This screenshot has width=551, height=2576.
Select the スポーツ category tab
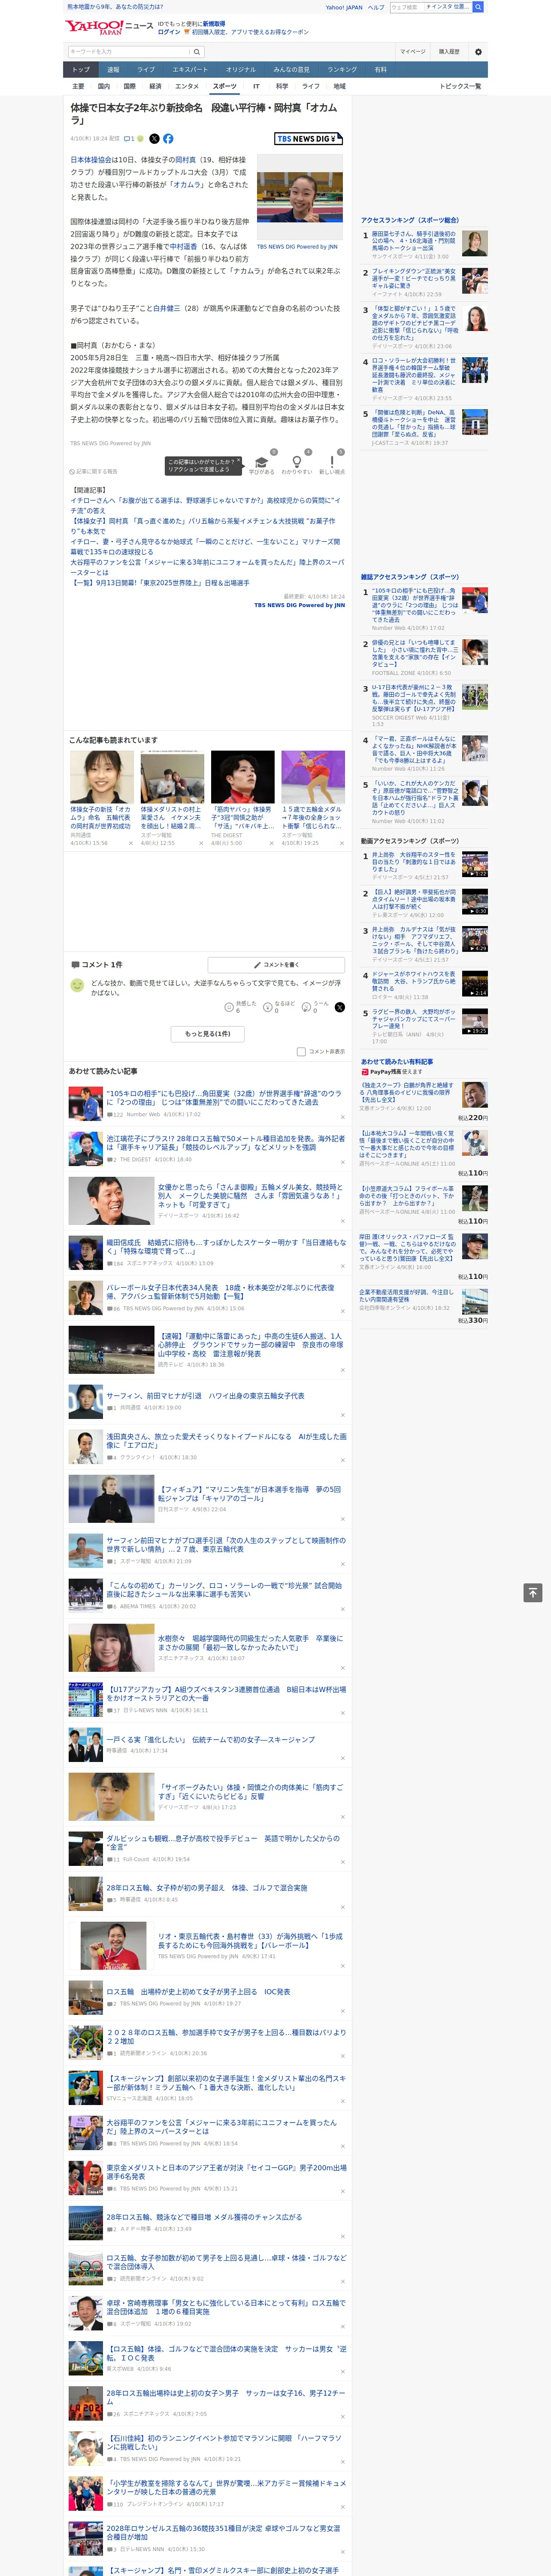point(225,86)
